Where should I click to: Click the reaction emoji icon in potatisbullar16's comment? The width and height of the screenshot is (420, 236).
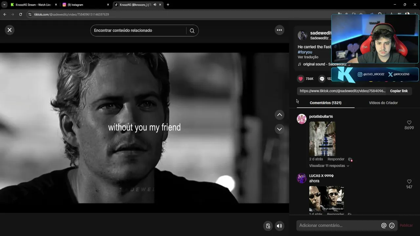point(350,159)
